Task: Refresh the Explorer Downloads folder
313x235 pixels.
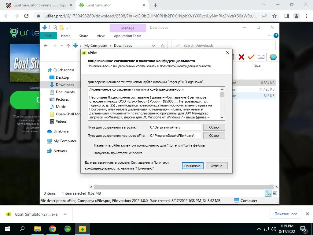Action: pos(163,46)
